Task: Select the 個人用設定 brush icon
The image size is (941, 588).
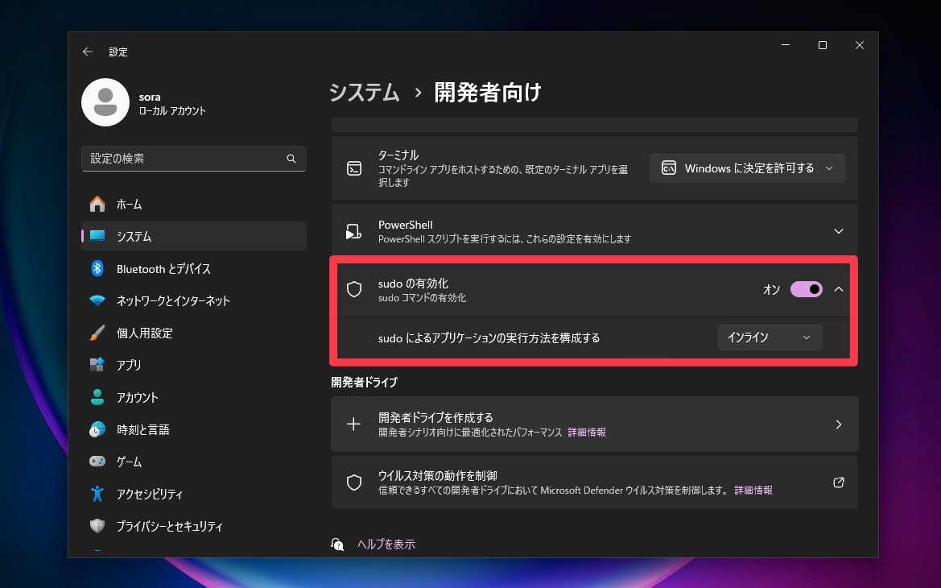Action: click(97, 333)
